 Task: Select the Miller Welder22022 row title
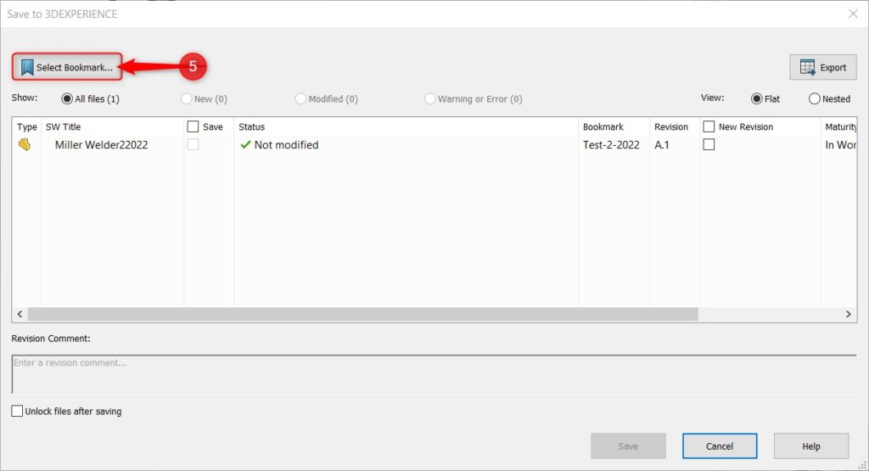point(102,144)
